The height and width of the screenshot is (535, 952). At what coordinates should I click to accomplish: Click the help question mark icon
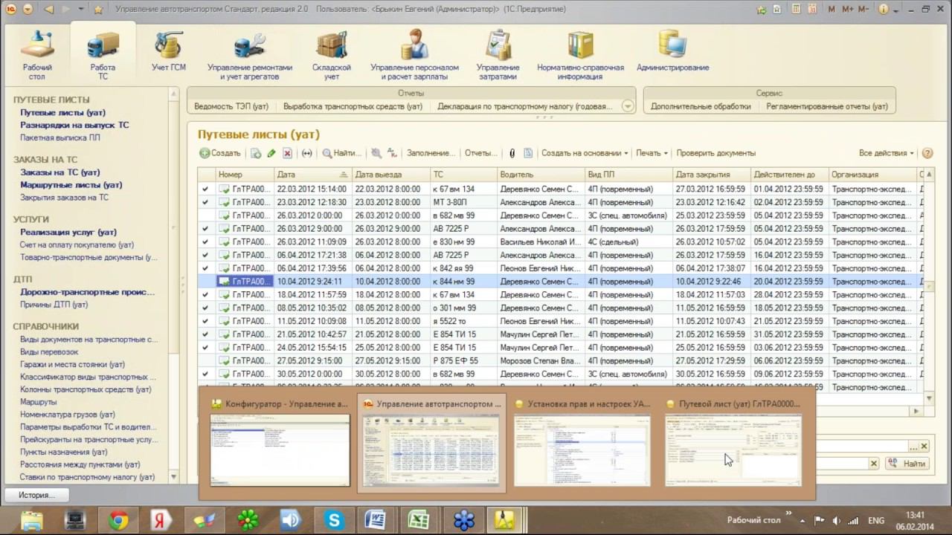coord(927,153)
